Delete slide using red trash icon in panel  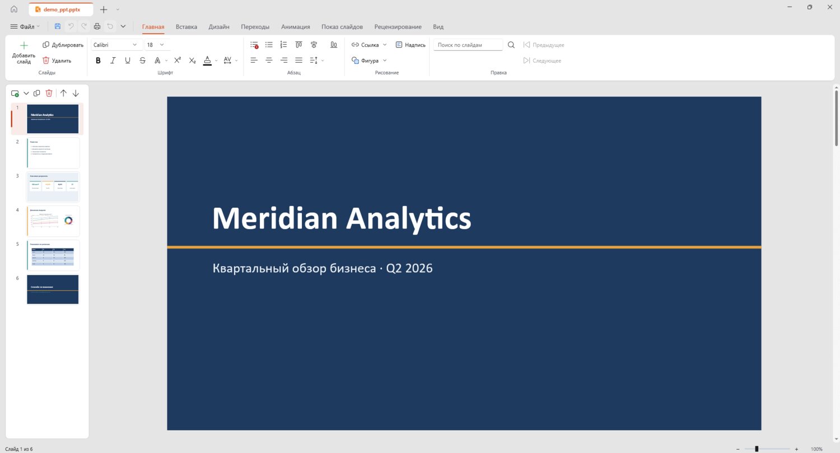pyautogui.click(x=49, y=94)
